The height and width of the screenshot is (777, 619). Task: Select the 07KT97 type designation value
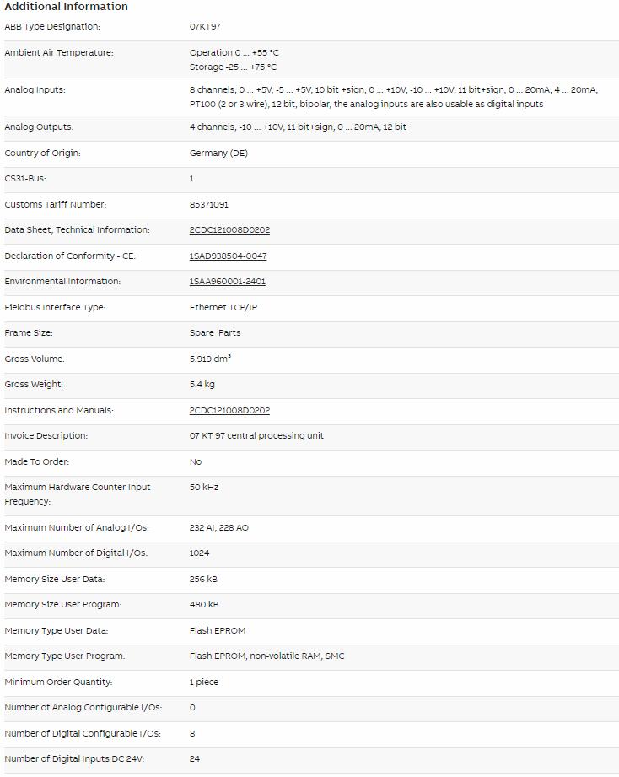coord(205,27)
